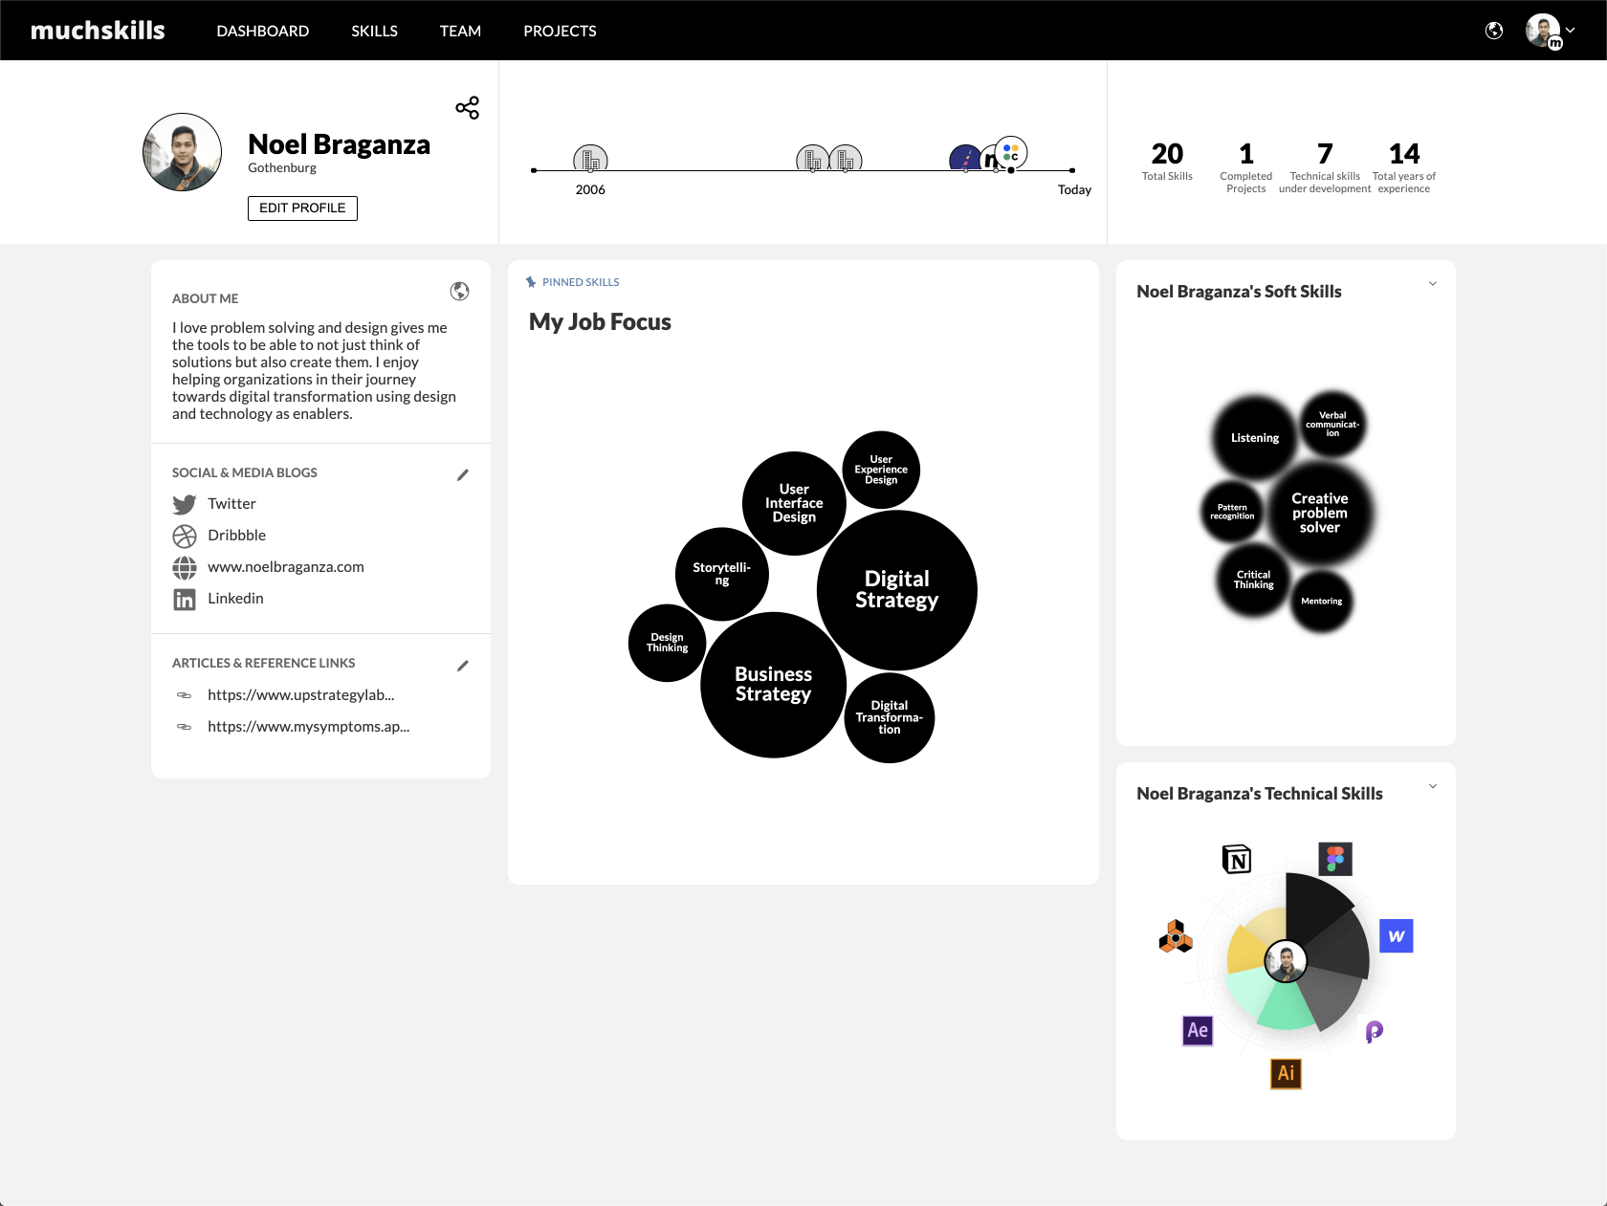The image size is (1607, 1206).
Task: Select the Digital Strategy bubble
Action: 896,590
